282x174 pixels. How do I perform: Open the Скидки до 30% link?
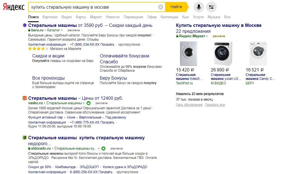click(40, 167)
